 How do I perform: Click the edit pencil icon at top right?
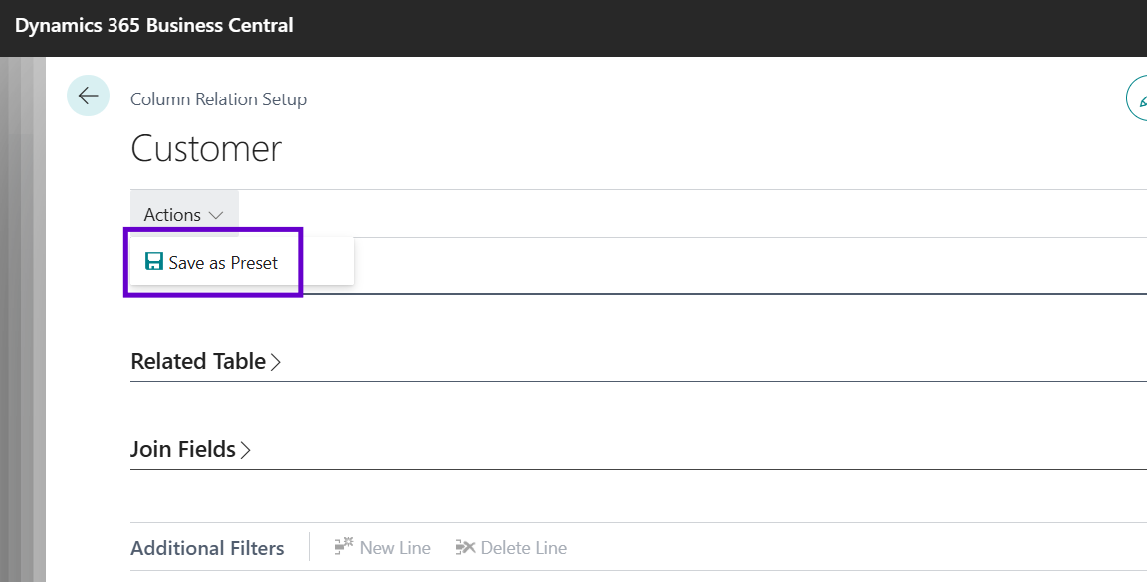(x=1137, y=97)
